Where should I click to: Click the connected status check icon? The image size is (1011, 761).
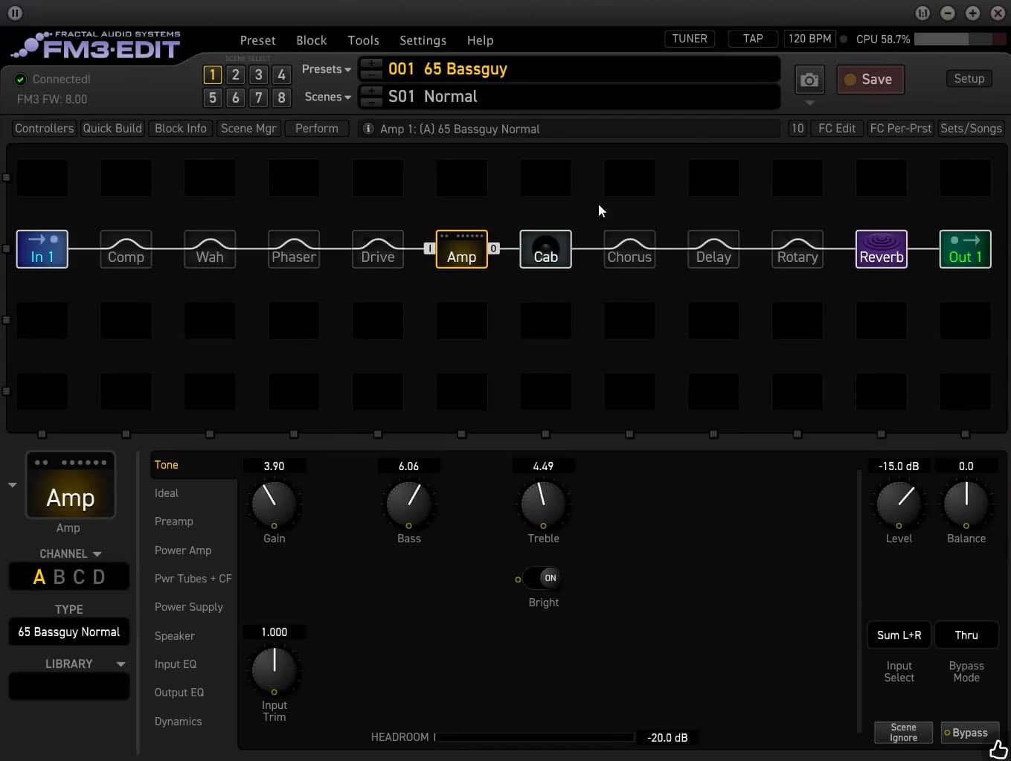coord(21,79)
